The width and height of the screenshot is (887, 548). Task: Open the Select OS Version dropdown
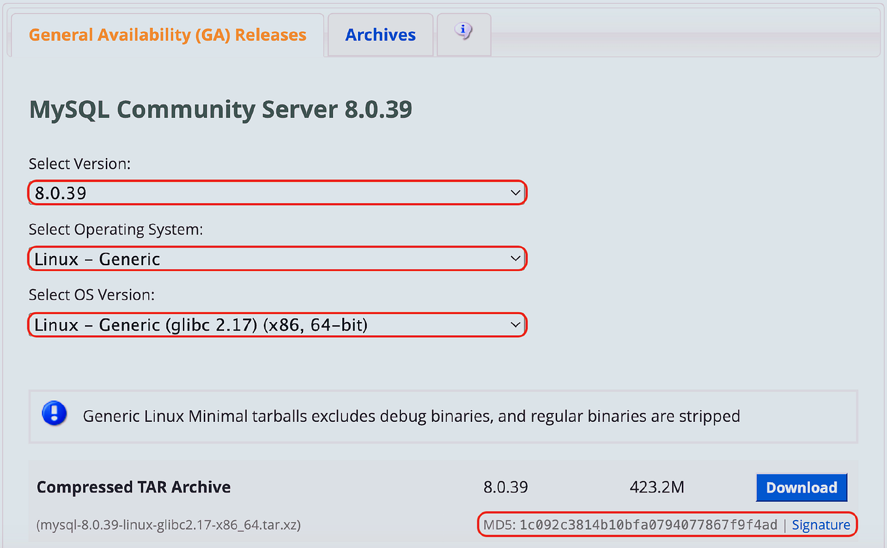click(277, 324)
